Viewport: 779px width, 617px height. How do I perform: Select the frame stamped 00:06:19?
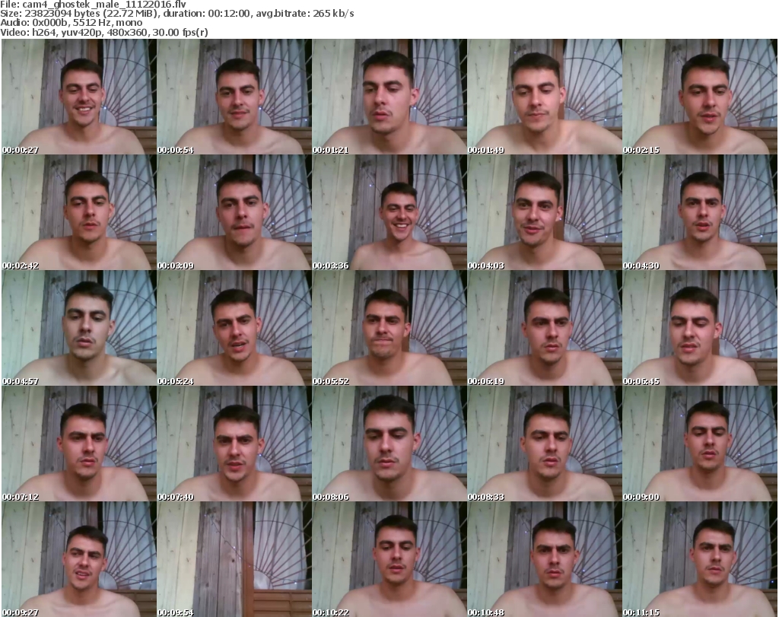pos(545,329)
